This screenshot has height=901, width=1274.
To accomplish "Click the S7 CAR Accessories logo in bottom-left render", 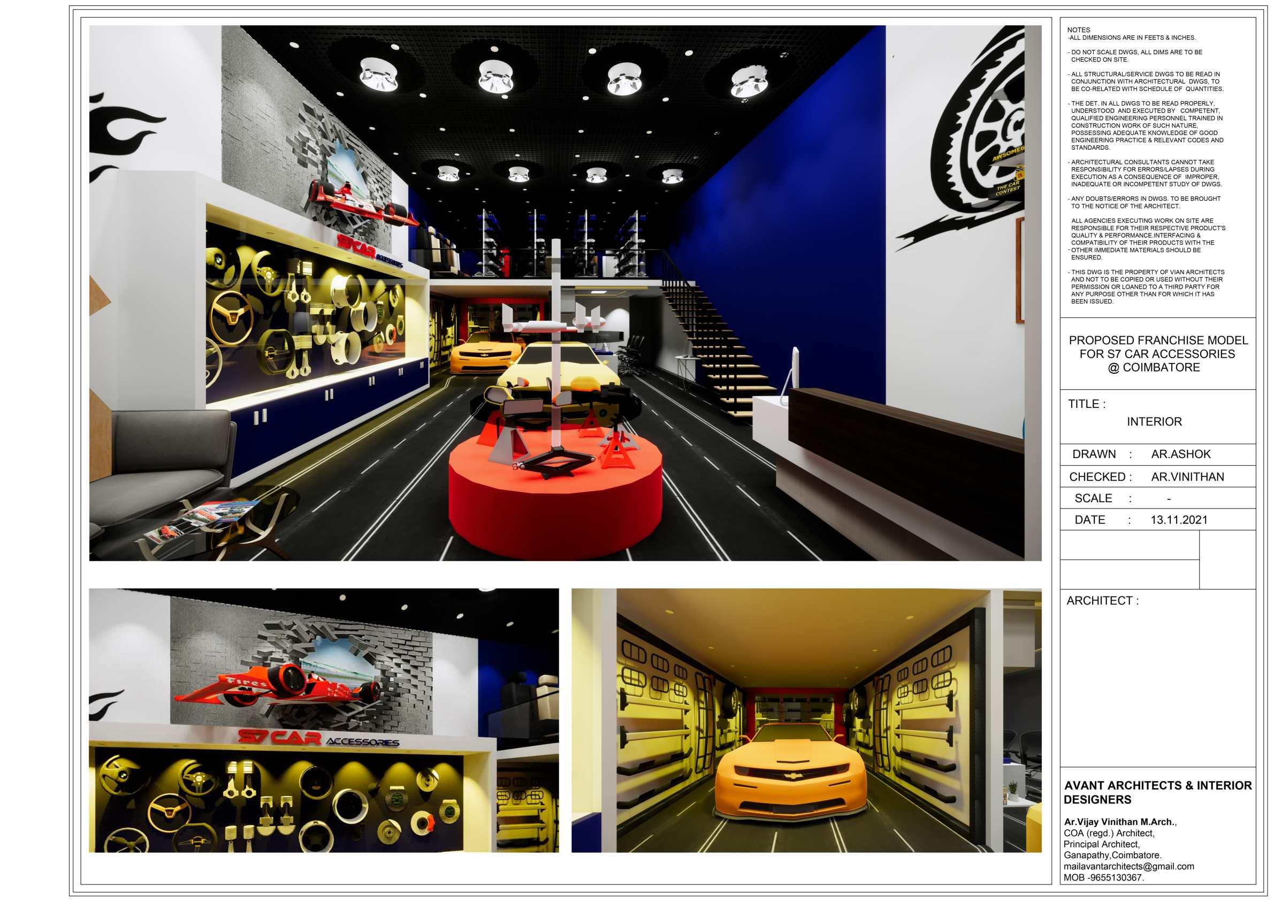I will coord(318,739).
